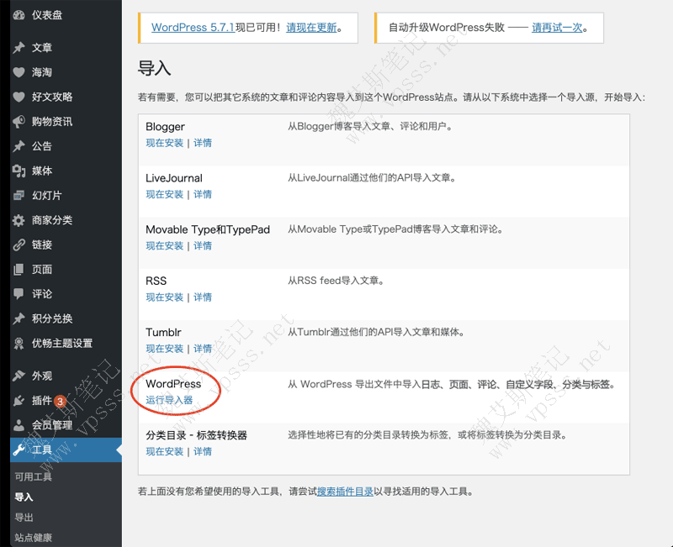Open the 文章 menu

[42, 47]
